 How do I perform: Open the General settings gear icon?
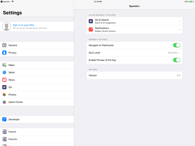pyautogui.click(x=4, y=45)
